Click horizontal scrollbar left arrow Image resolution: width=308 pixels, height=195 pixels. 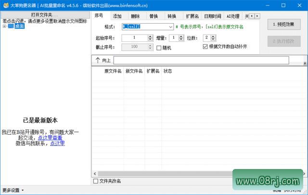tap(95, 173)
